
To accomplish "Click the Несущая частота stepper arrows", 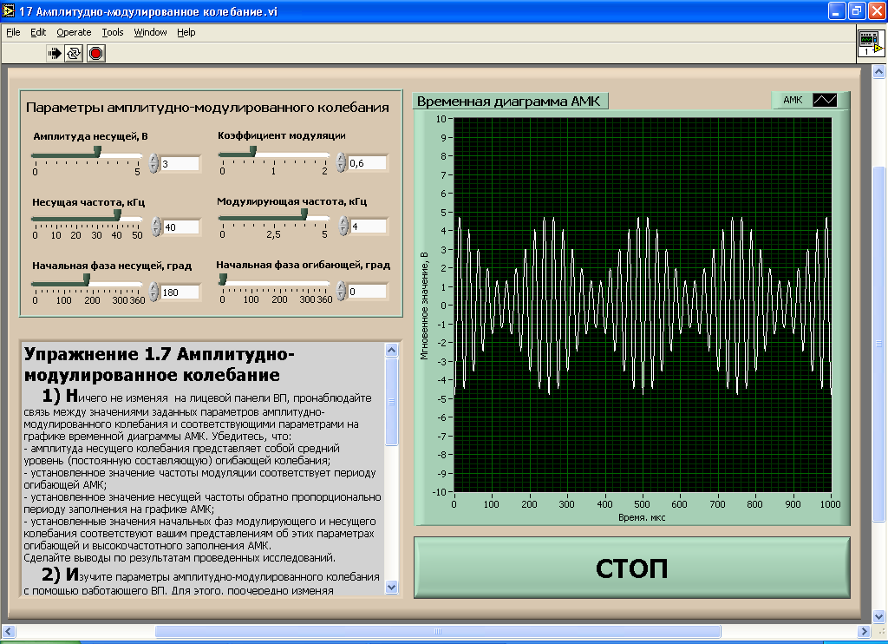I will (157, 227).
